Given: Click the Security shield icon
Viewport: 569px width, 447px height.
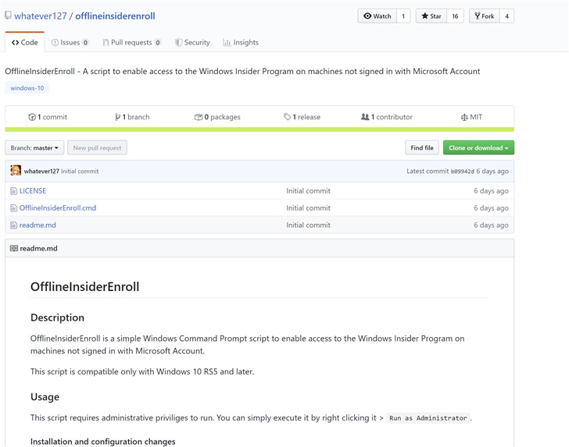Looking at the screenshot, I should coord(178,42).
